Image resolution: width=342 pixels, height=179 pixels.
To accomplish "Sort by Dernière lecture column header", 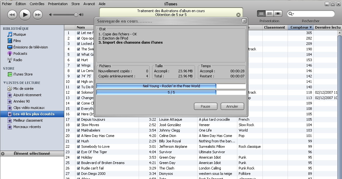I will tap(327, 27).
